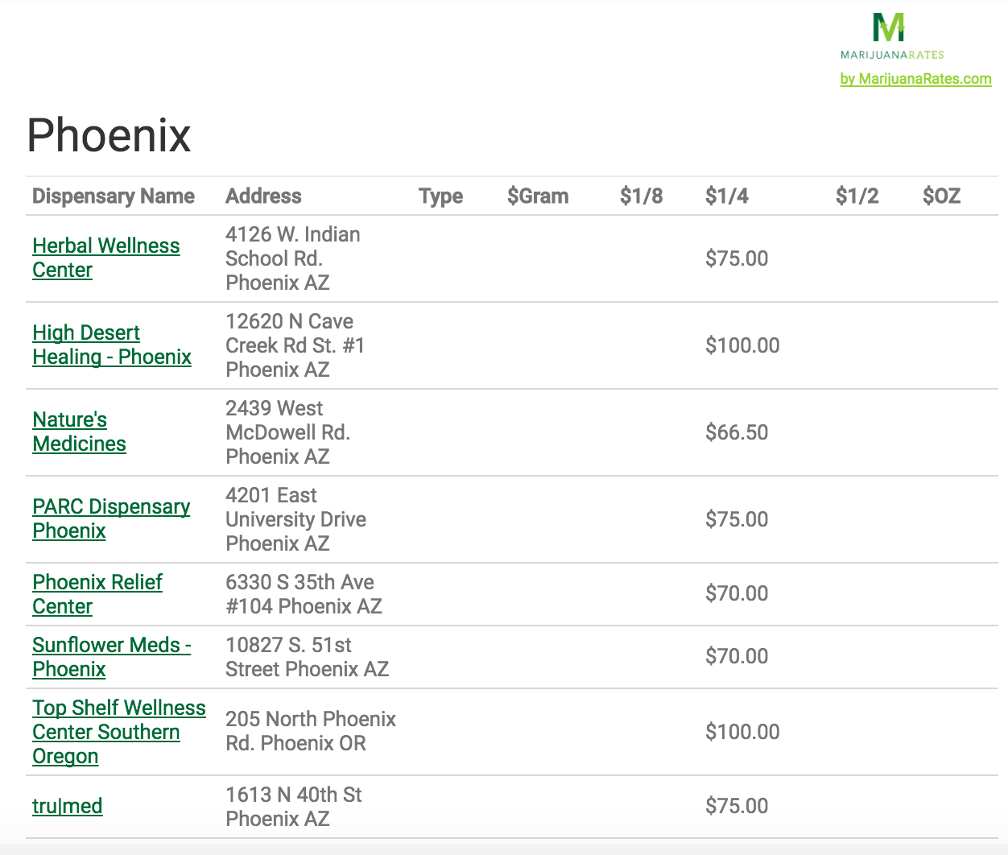Open High Desert Healing - Phoenix link
The height and width of the screenshot is (855, 1008).
(x=112, y=345)
